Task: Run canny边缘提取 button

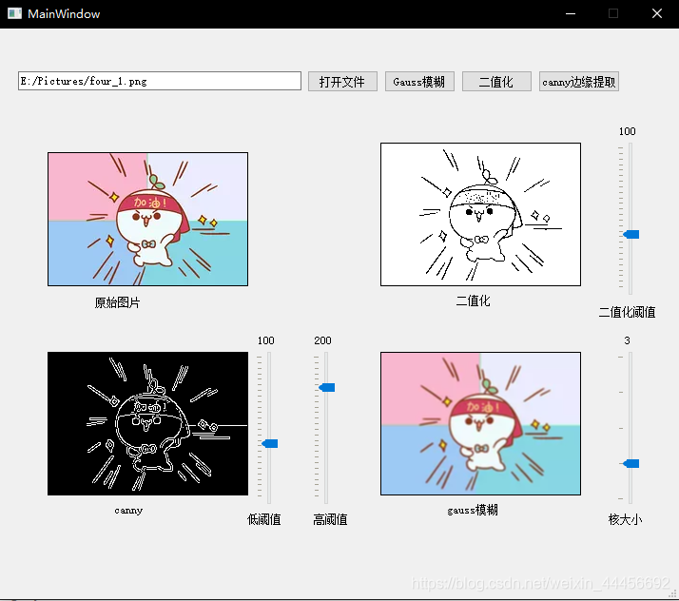Action: [579, 82]
